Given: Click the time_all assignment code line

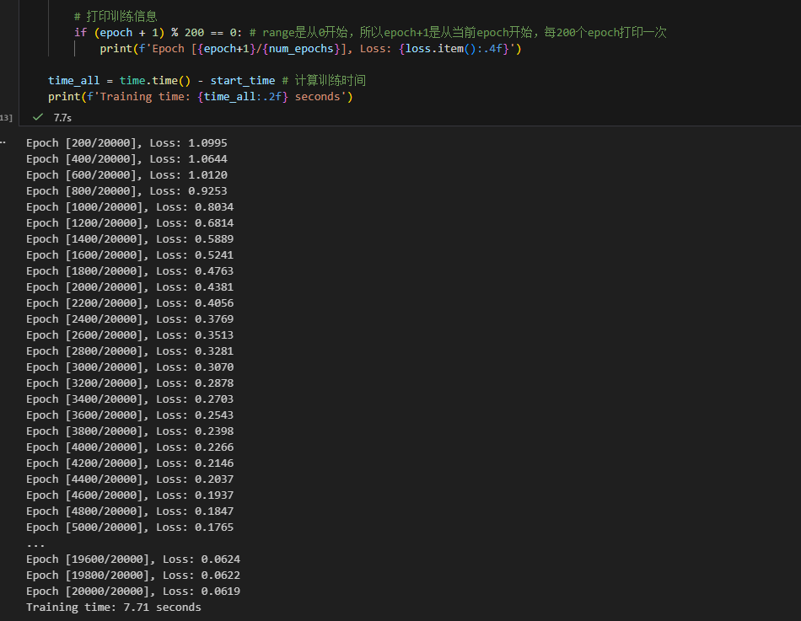Looking at the screenshot, I should [x=207, y=80].
